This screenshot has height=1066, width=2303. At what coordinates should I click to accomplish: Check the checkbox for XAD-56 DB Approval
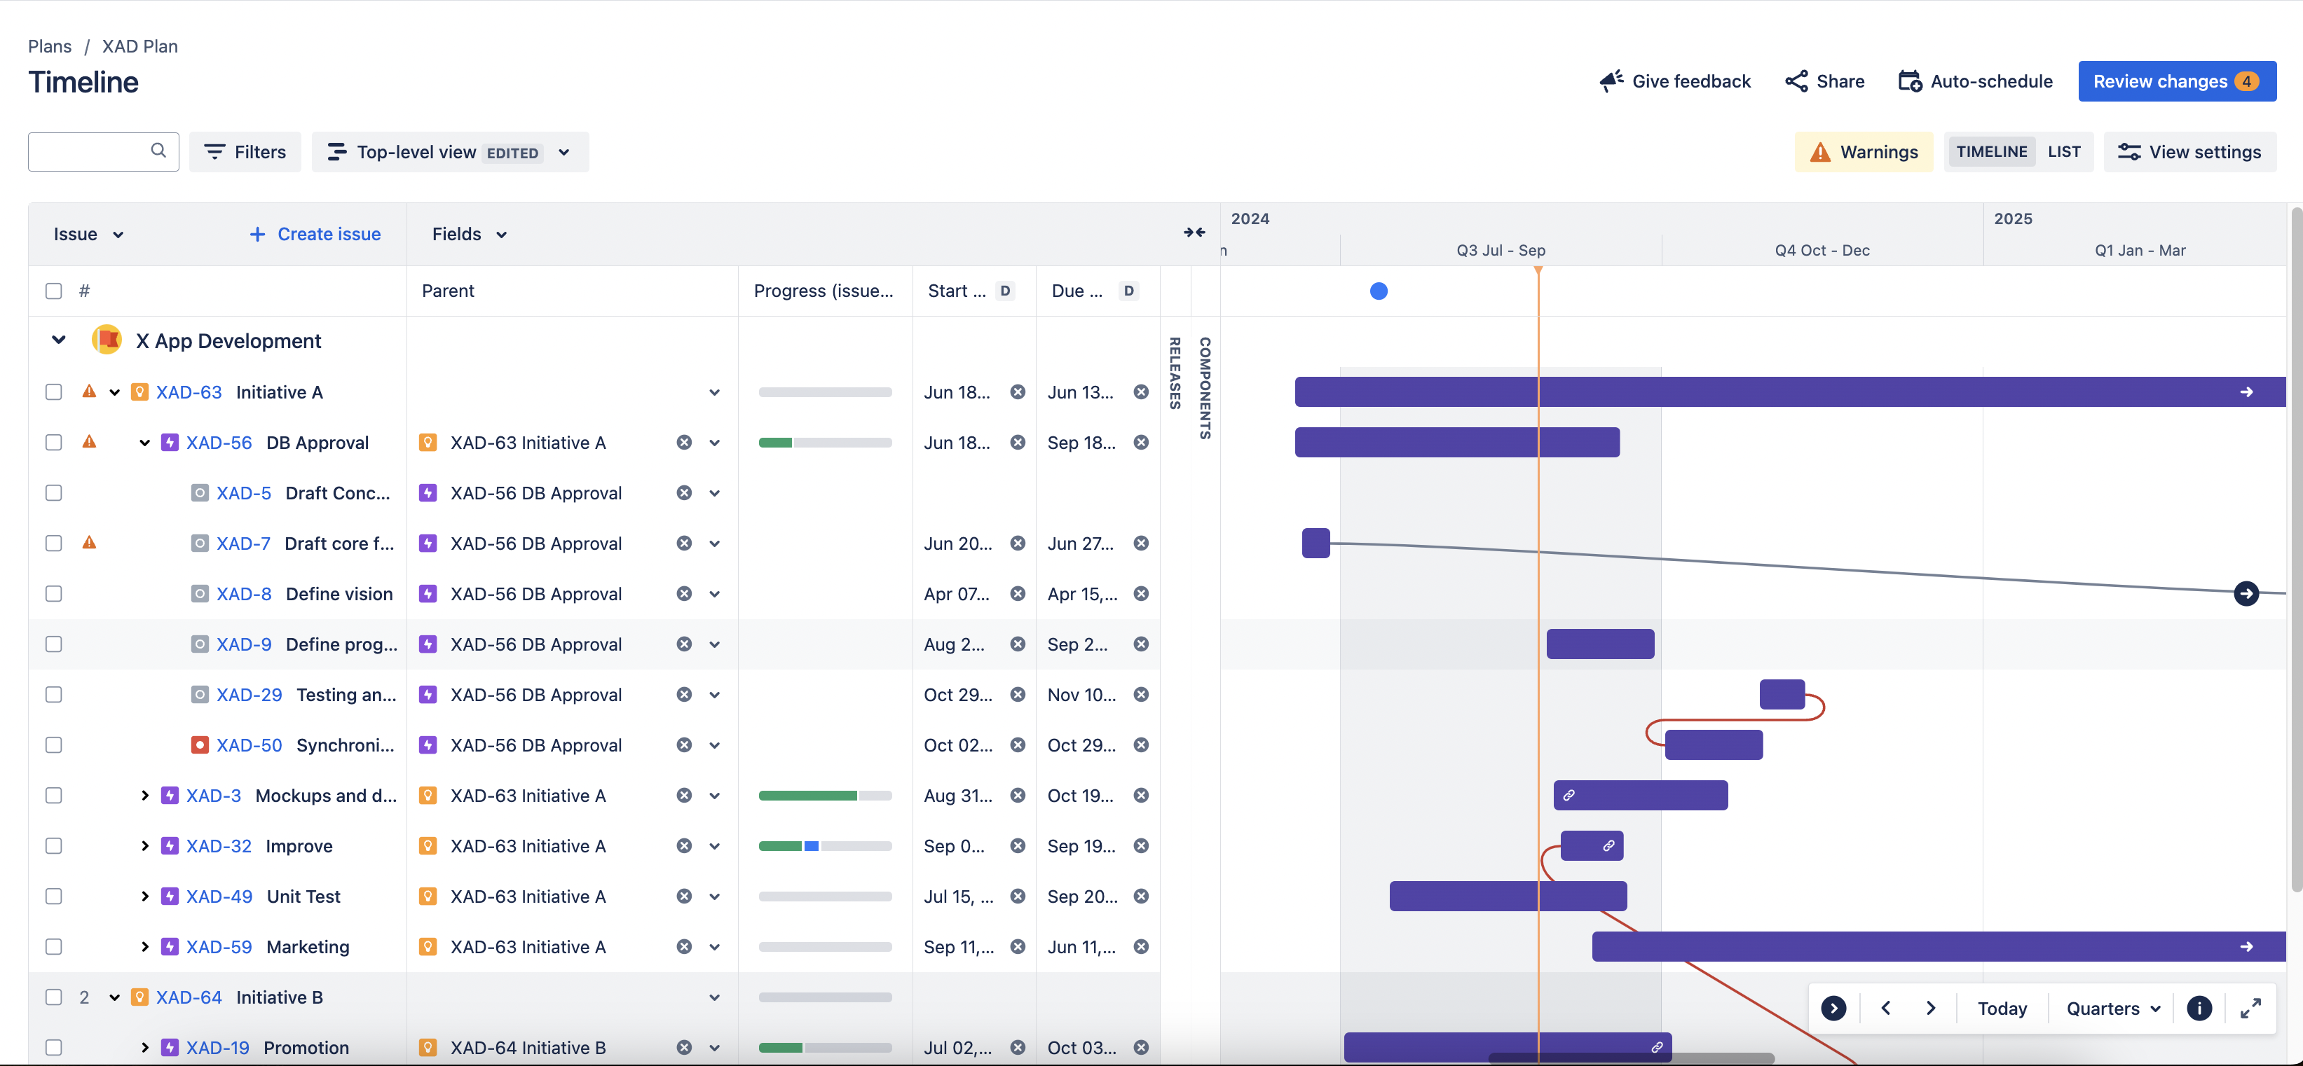[x=54, y=443]
